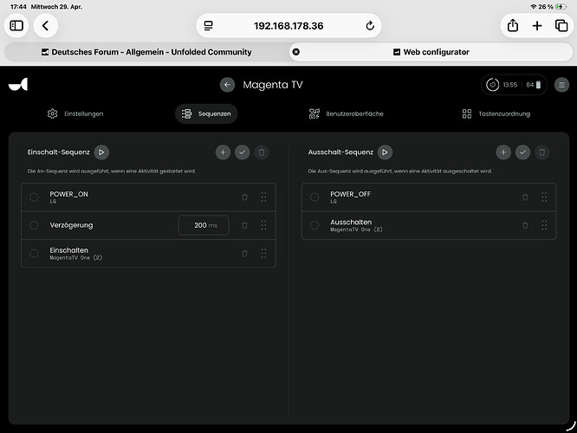Edit the 200 ms delay field
This screenshot has height=433, width=577.
coord(204,225)
